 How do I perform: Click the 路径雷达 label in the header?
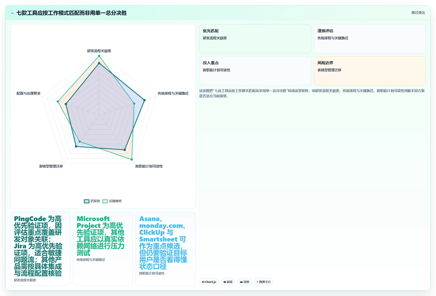click(418, 13)
